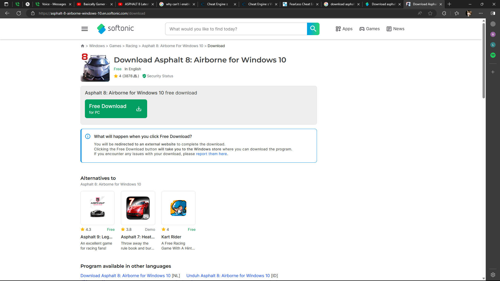The width and height of the screenshot is (500, 281).
Task: Open the hamburger navigation menu
Action: [x=84, y=29]
